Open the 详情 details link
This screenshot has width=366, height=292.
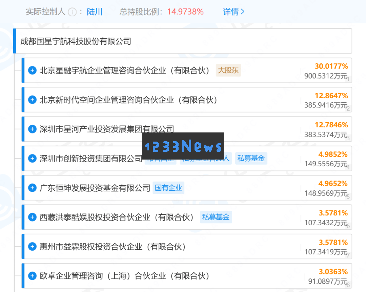(x=233, y=12)
